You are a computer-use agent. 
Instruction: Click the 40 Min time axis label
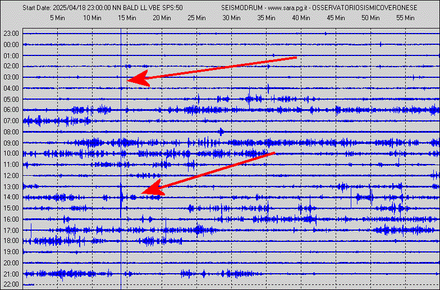pyautogui.click(x=301, y=18)
